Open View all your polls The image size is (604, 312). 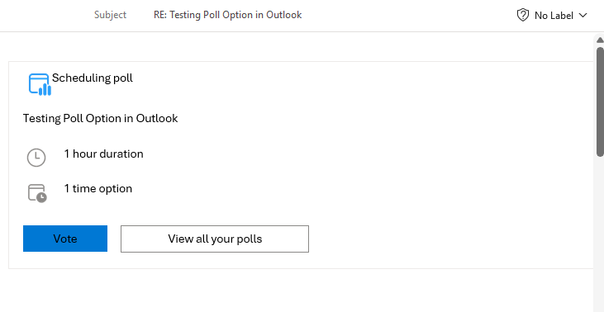point(215,239)
